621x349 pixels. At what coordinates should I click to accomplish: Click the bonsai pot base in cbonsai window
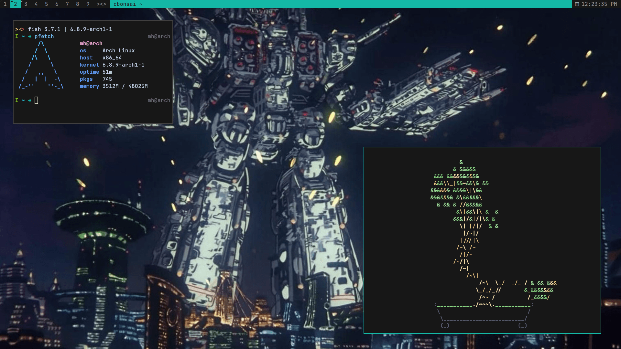pos(484,315)
